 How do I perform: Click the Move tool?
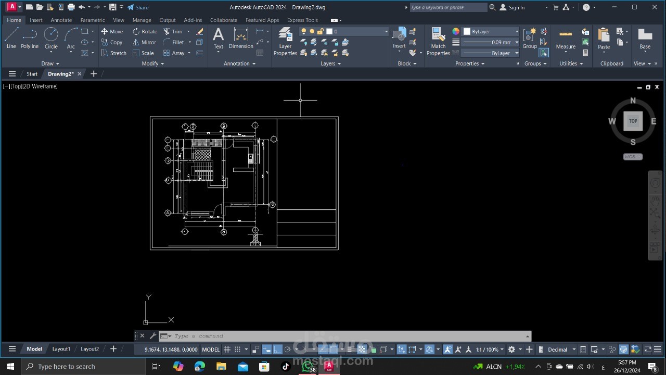coord(112,31)
